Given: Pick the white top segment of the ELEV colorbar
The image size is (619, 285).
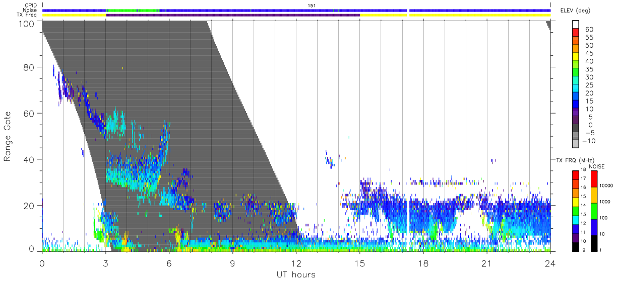Looking at the screenshot, I should [x=576, y=25].
